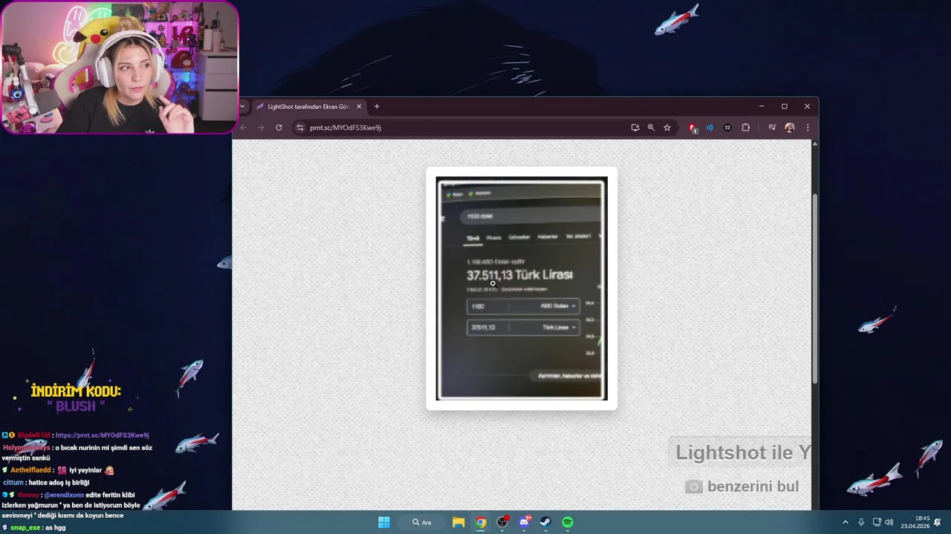Image resolution: width=951 pixels, height=534 pixels.
Task: Select the LightShot screenshot browser tab
Action: [x=308, y=106]
